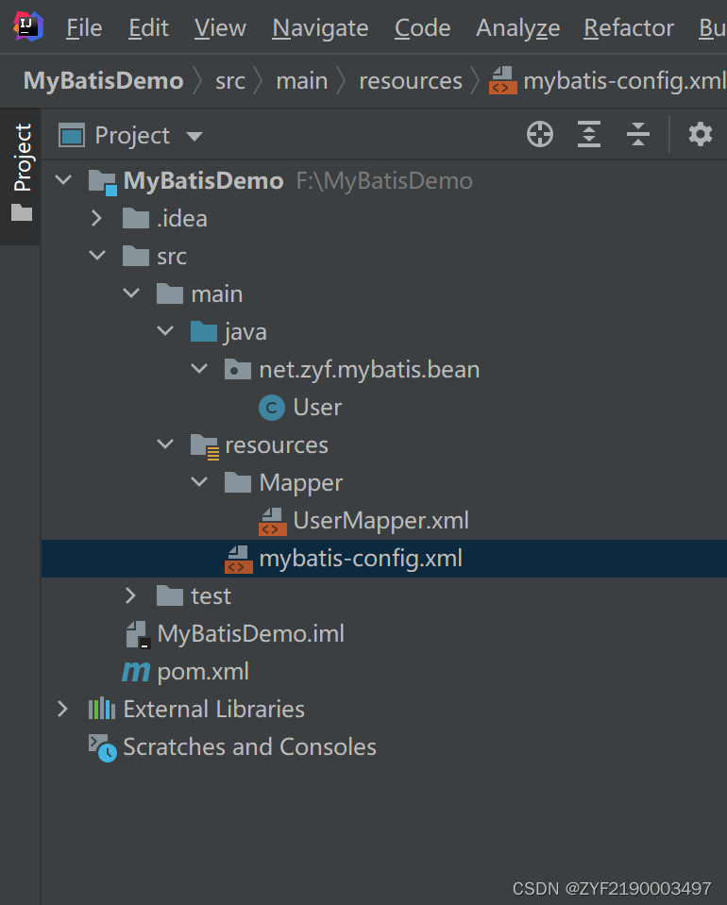Click resources breadcrumb in navigation bar
The height and width of the screenshot is (905, 727).
coord(411,81)
